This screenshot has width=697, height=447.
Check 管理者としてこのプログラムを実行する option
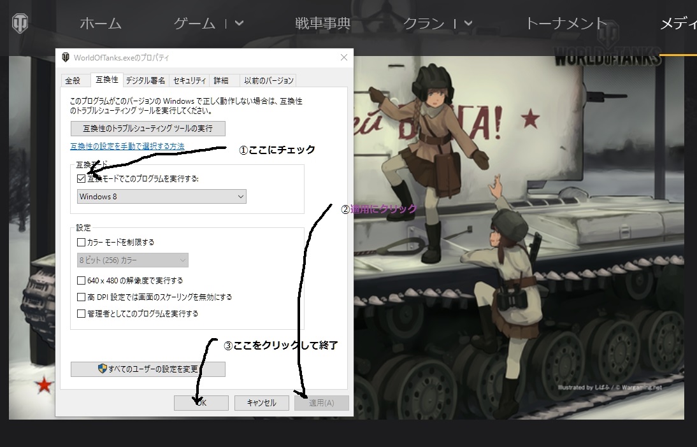click(x=81, y=313)
